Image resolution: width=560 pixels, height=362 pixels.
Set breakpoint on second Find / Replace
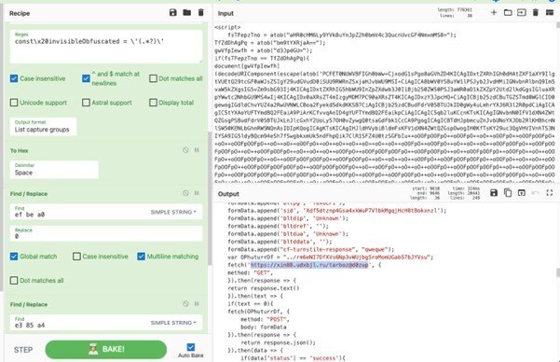(x=197, y=304)
